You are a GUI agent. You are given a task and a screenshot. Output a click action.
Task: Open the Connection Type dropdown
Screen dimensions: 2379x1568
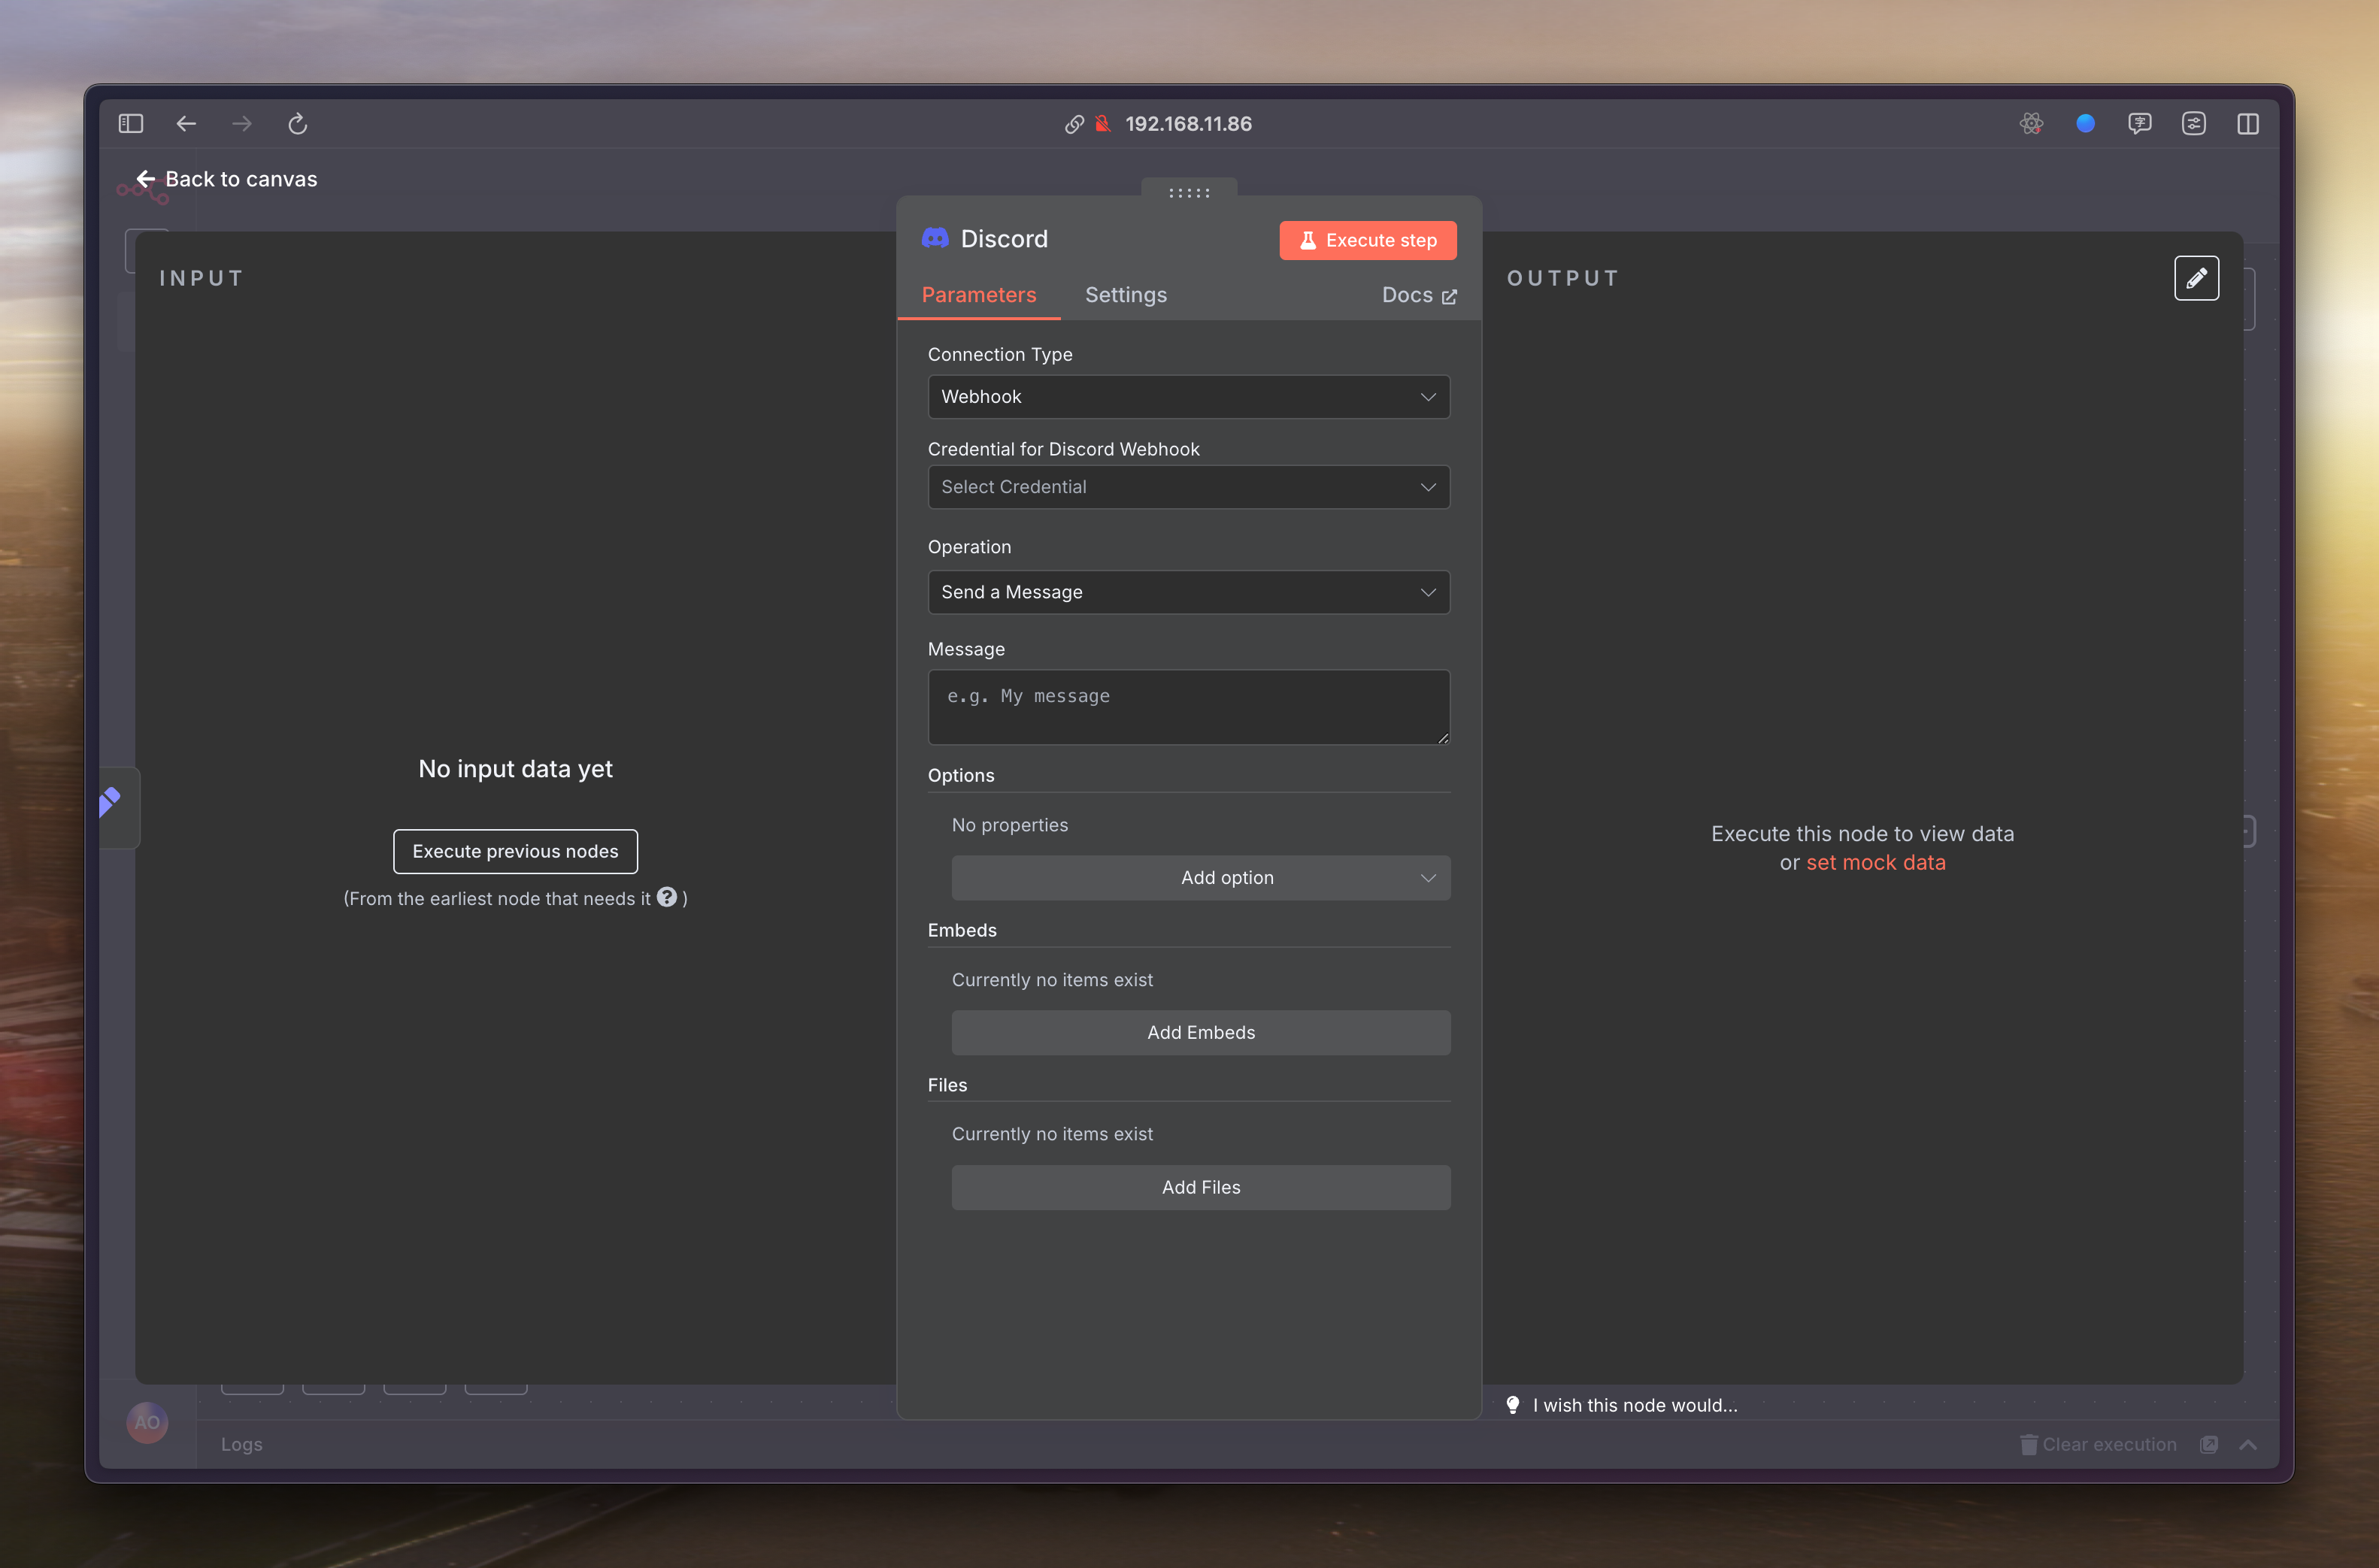(1188, 397)
